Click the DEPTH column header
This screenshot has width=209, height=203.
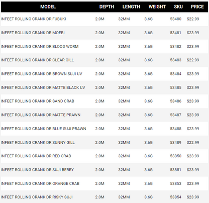[x=107, y=7]
